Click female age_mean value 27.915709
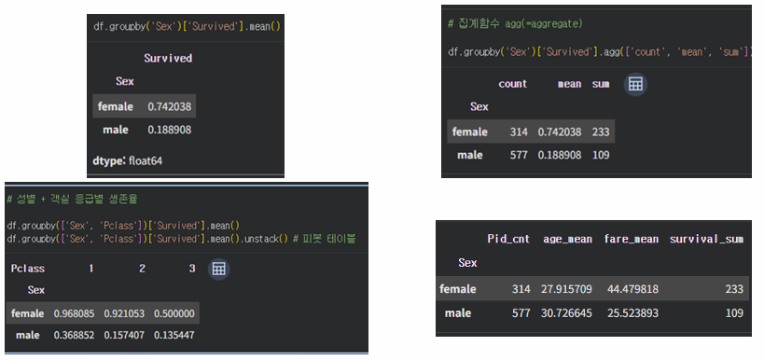This screenshot has height=360, width=764. [566, 289]
